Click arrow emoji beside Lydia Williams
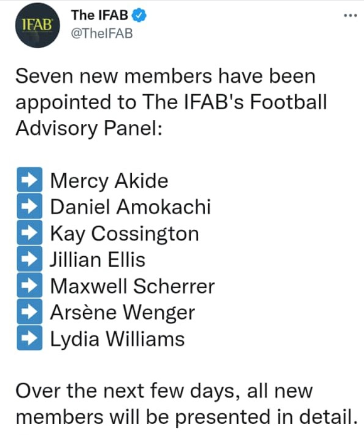This screenshot has width=364, height=435. pyautogui.click(x=29, y=338)
